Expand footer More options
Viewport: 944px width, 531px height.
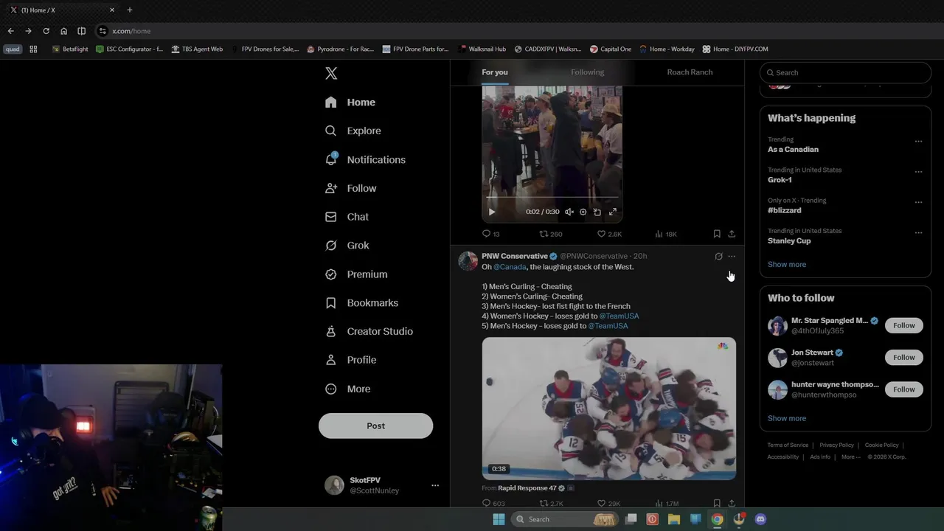click(x=850, y=457)
